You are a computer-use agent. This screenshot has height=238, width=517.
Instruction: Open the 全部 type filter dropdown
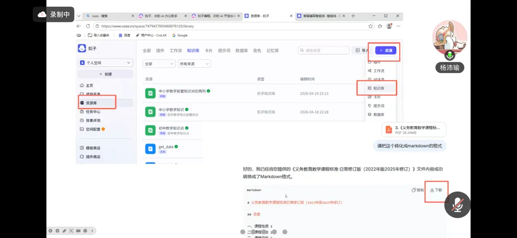point(159,64)
